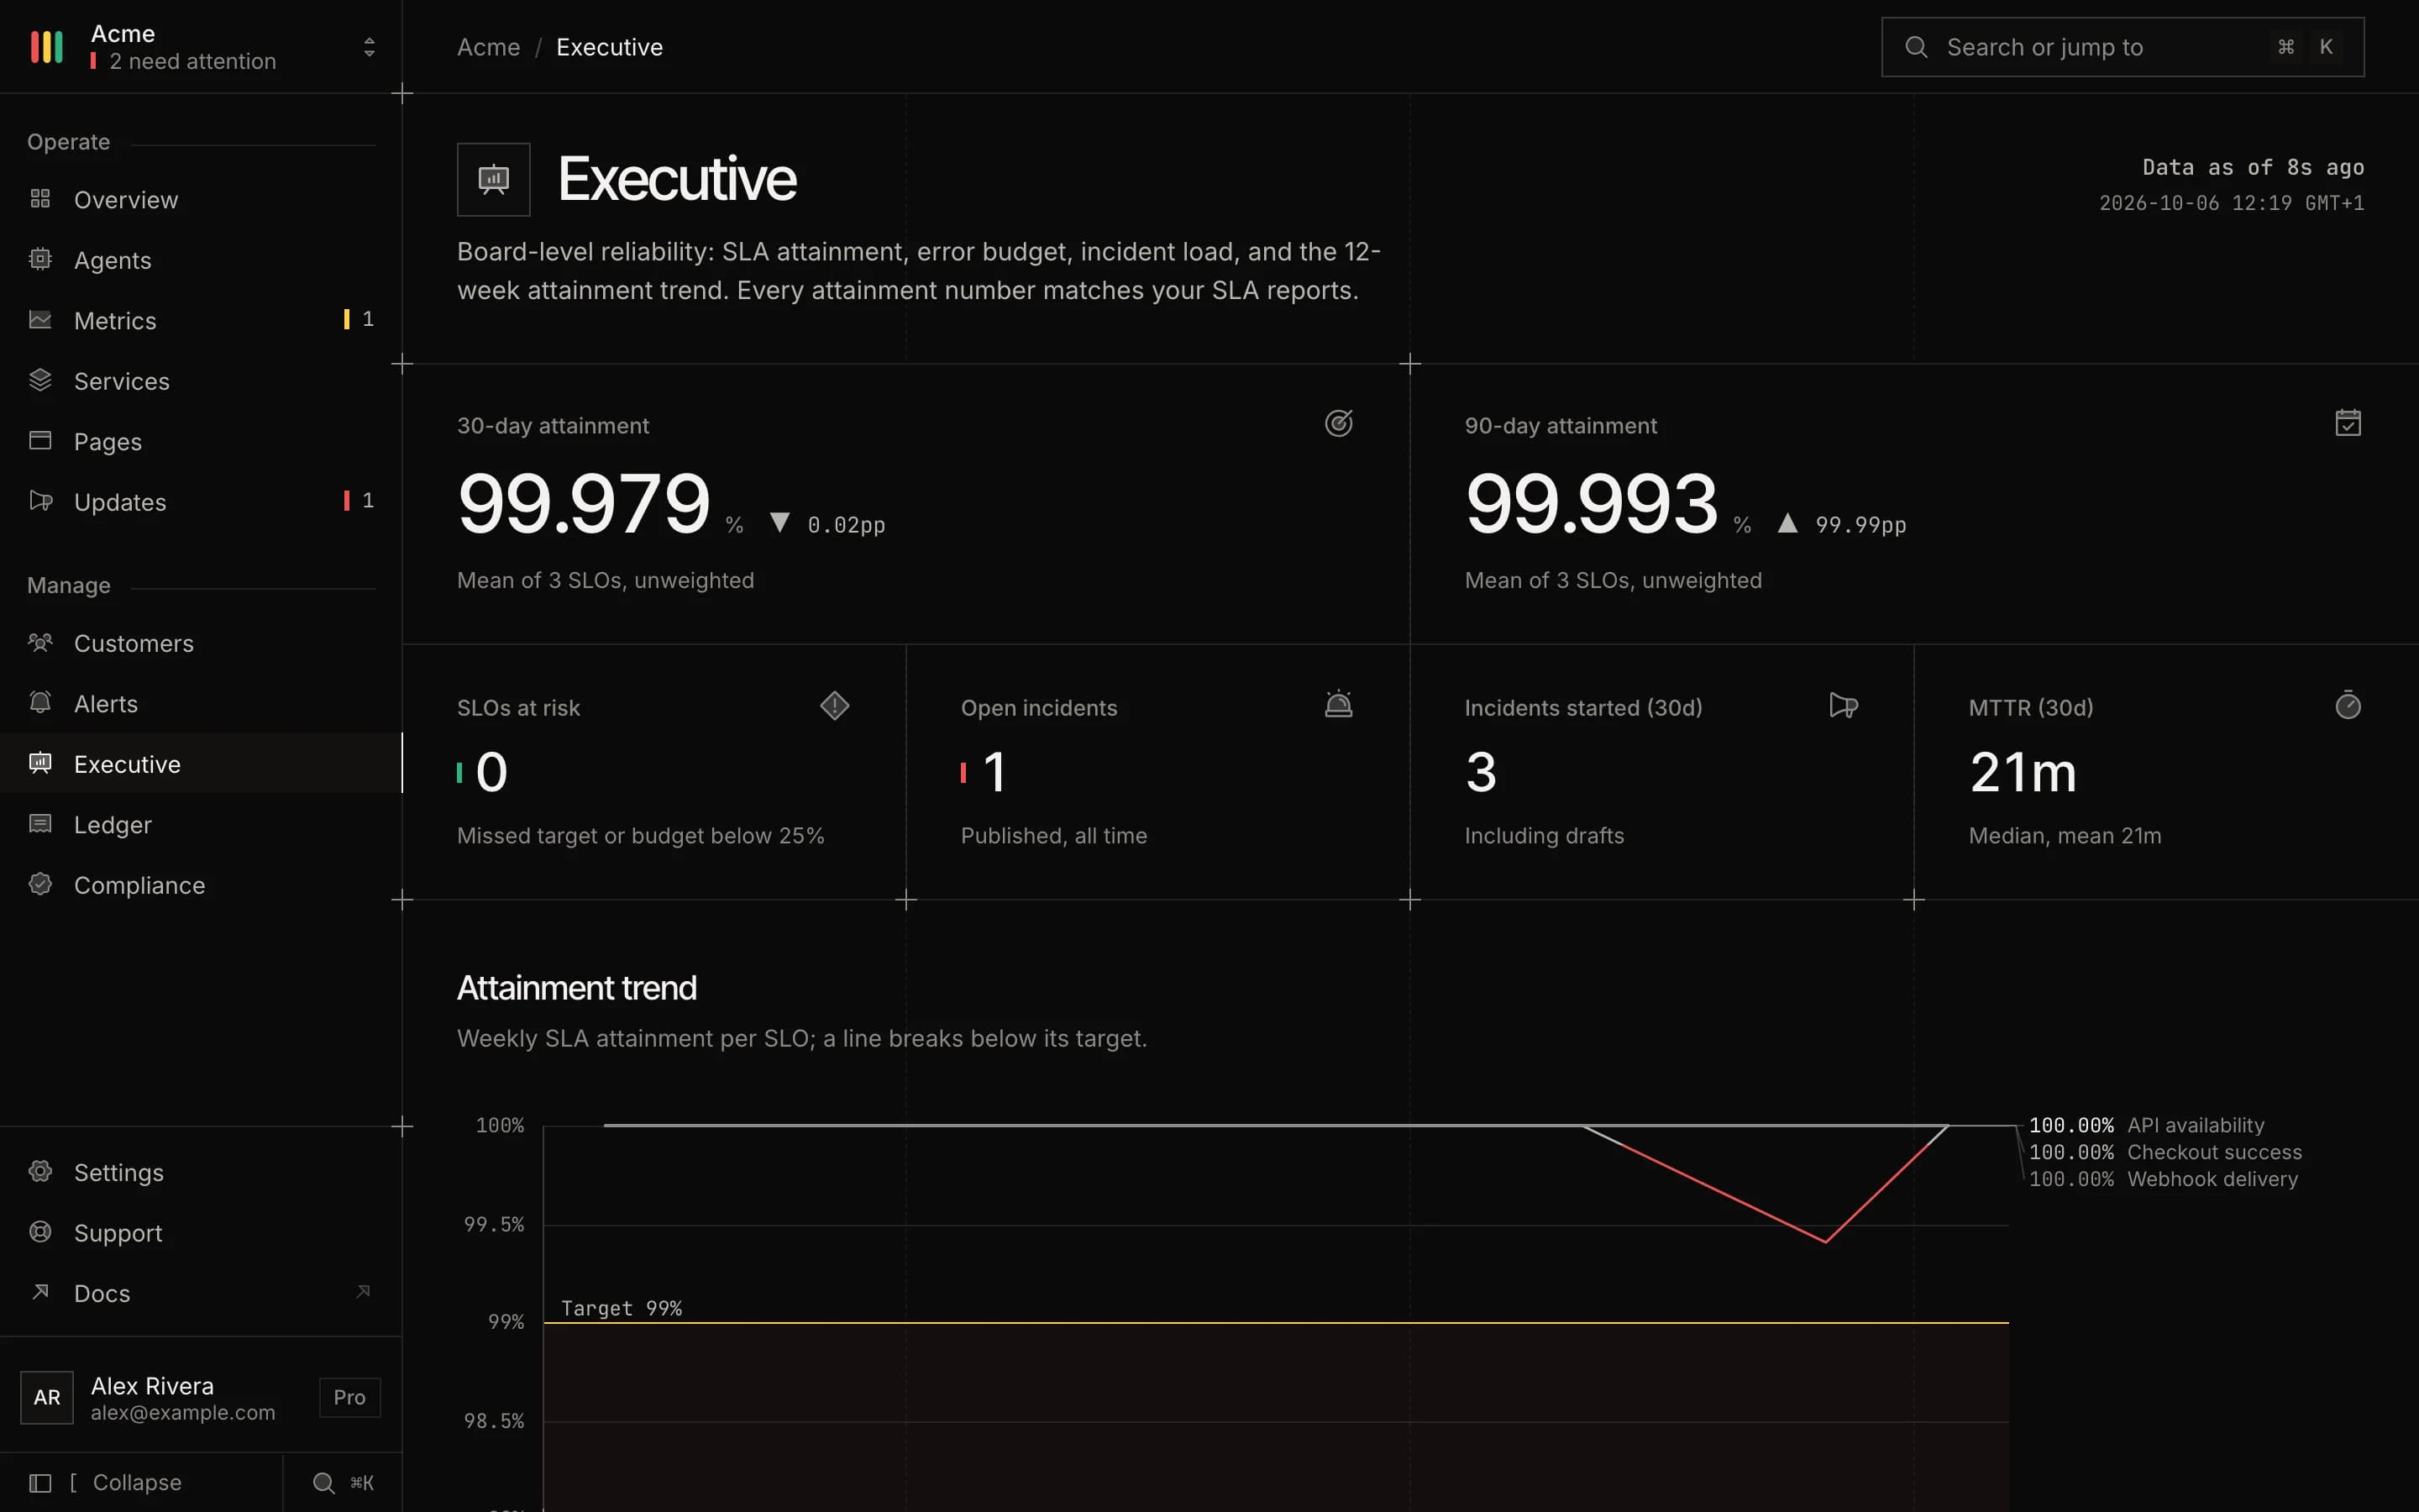
Task: Click the Updates red badge showing 1
Action: pyautogui.click(x=359, y=501)
